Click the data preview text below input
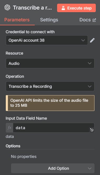The image size is (100, 175). [10, 137]
